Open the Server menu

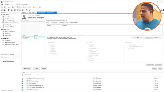coord(25,7)
